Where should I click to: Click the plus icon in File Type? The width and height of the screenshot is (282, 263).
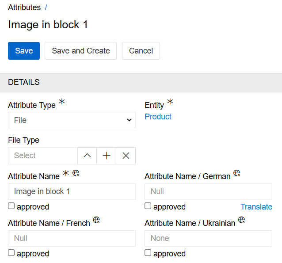click(x=107, y=156)
